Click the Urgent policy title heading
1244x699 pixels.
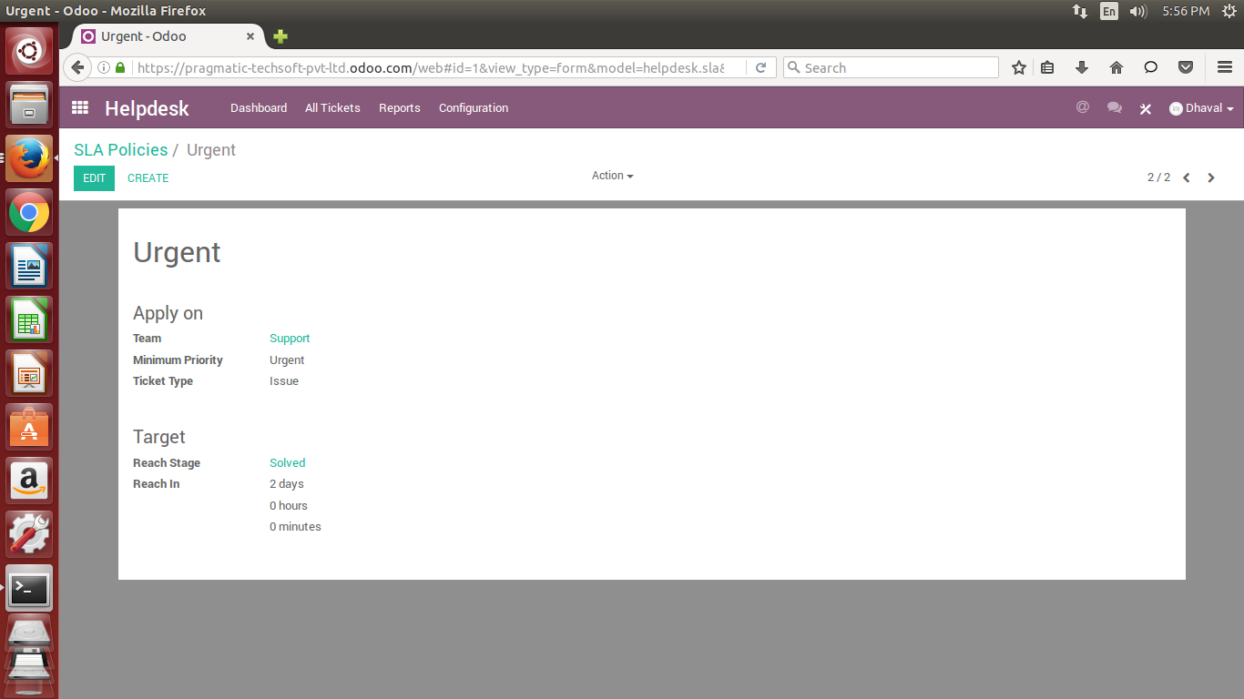click(177, 252)
